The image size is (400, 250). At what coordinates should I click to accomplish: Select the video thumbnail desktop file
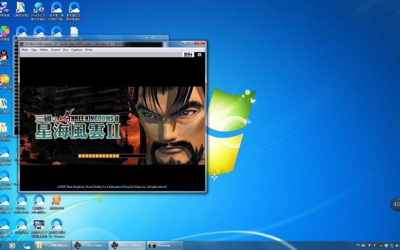[39, 228]
